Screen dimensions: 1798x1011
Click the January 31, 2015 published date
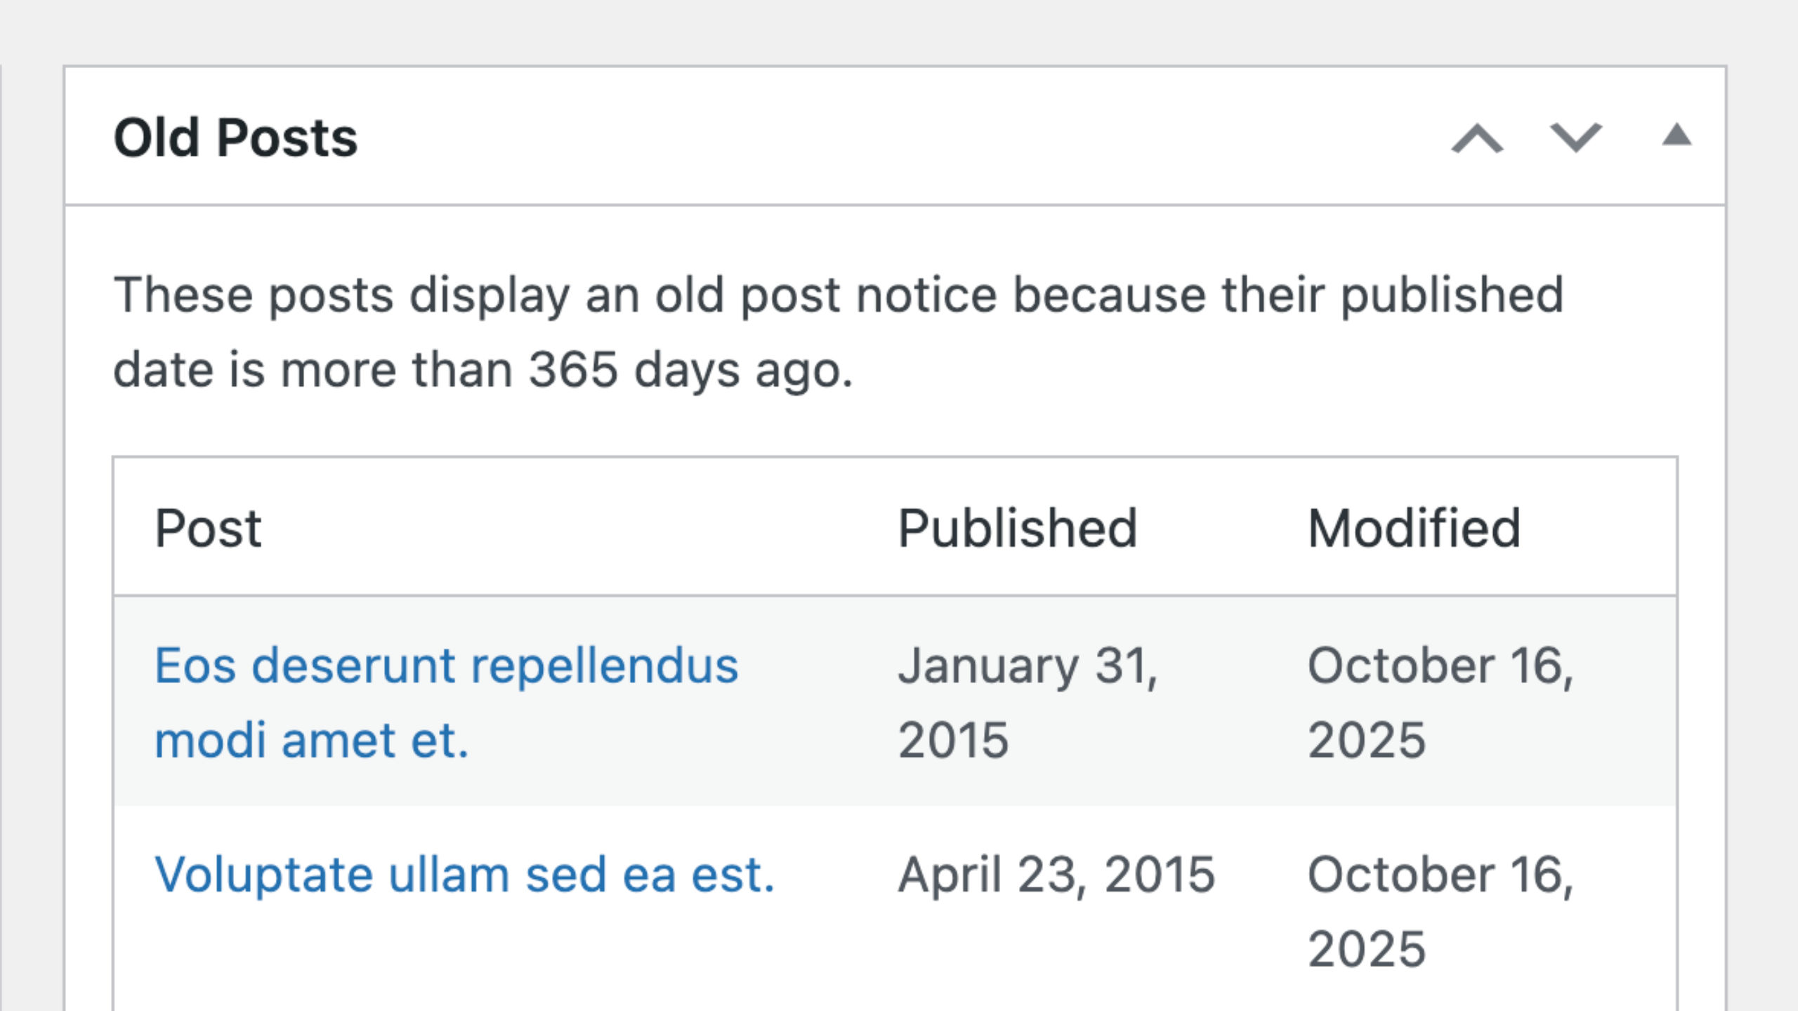tap(1027, 702)
